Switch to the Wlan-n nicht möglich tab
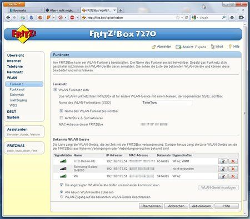 (62, 11)
